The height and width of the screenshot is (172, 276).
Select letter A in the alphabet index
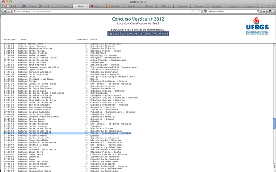tap(109, 34)
